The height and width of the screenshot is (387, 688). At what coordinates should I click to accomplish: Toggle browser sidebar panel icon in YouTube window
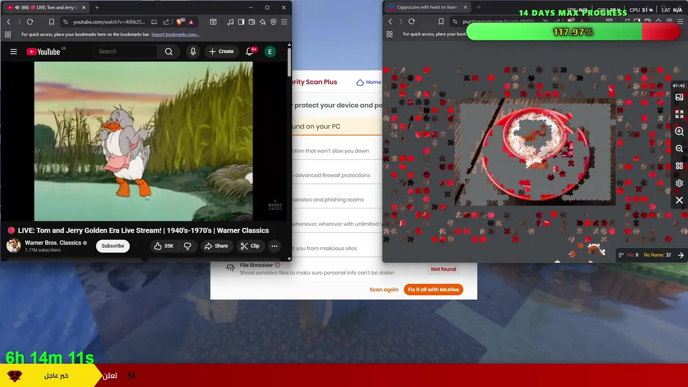pos(241,22)
